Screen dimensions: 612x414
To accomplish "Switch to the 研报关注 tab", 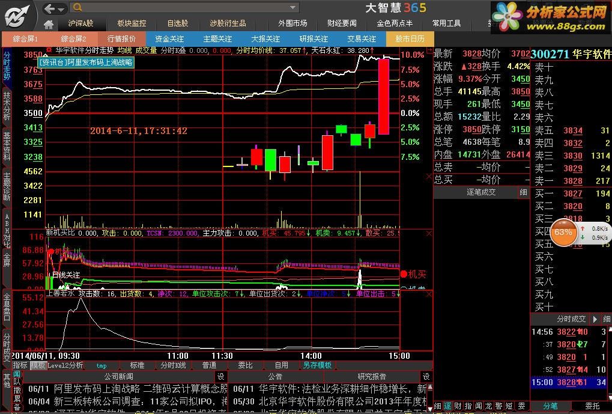I will coord(314,39).
